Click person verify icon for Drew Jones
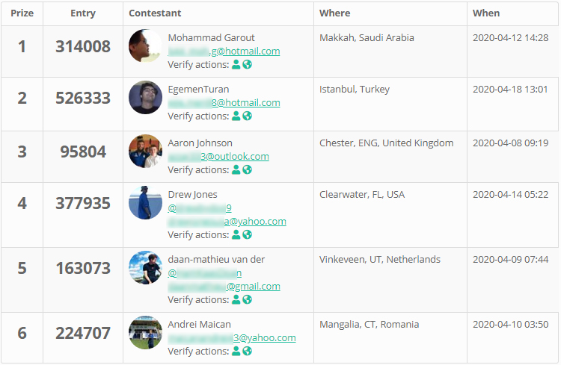 tap(236, 235)
